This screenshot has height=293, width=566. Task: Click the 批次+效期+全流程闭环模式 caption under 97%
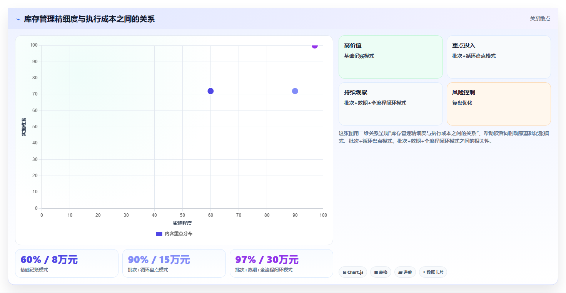(x=264, y=270)
